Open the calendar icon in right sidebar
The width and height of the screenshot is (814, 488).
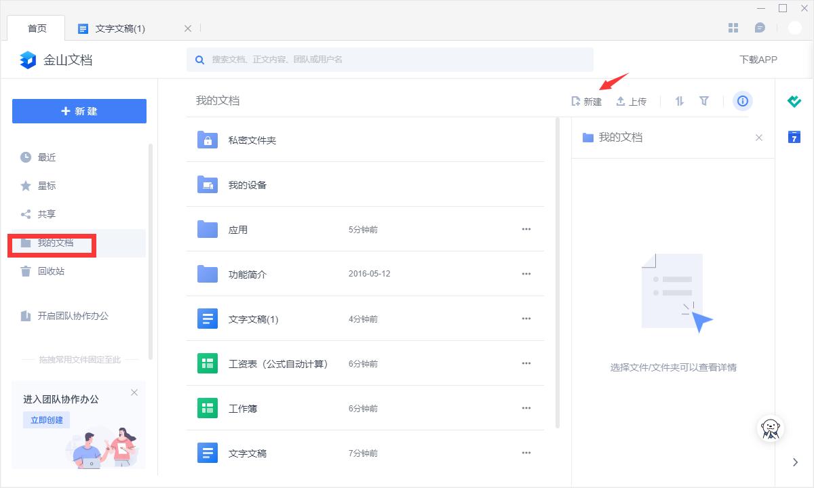[794, 137]
